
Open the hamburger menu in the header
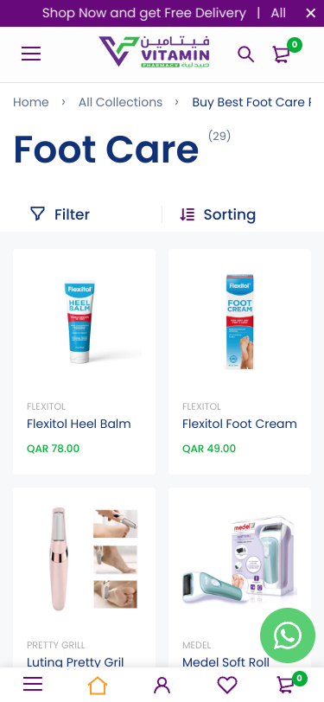(31, 54)
